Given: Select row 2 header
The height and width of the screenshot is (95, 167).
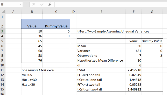Looking at the screenshot, I should tap(3, 24).
